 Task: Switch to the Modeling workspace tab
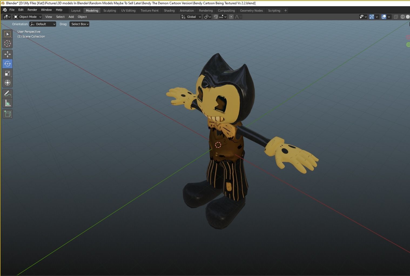pyautogui.click(x=92, y=11)
